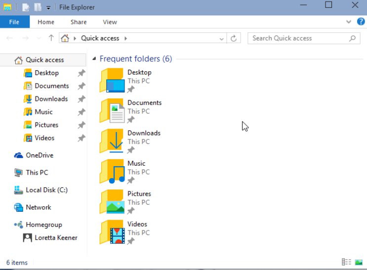Click the Up directory arrow
The width and height of the screenshot is (367, 270).
coord(51,38)
